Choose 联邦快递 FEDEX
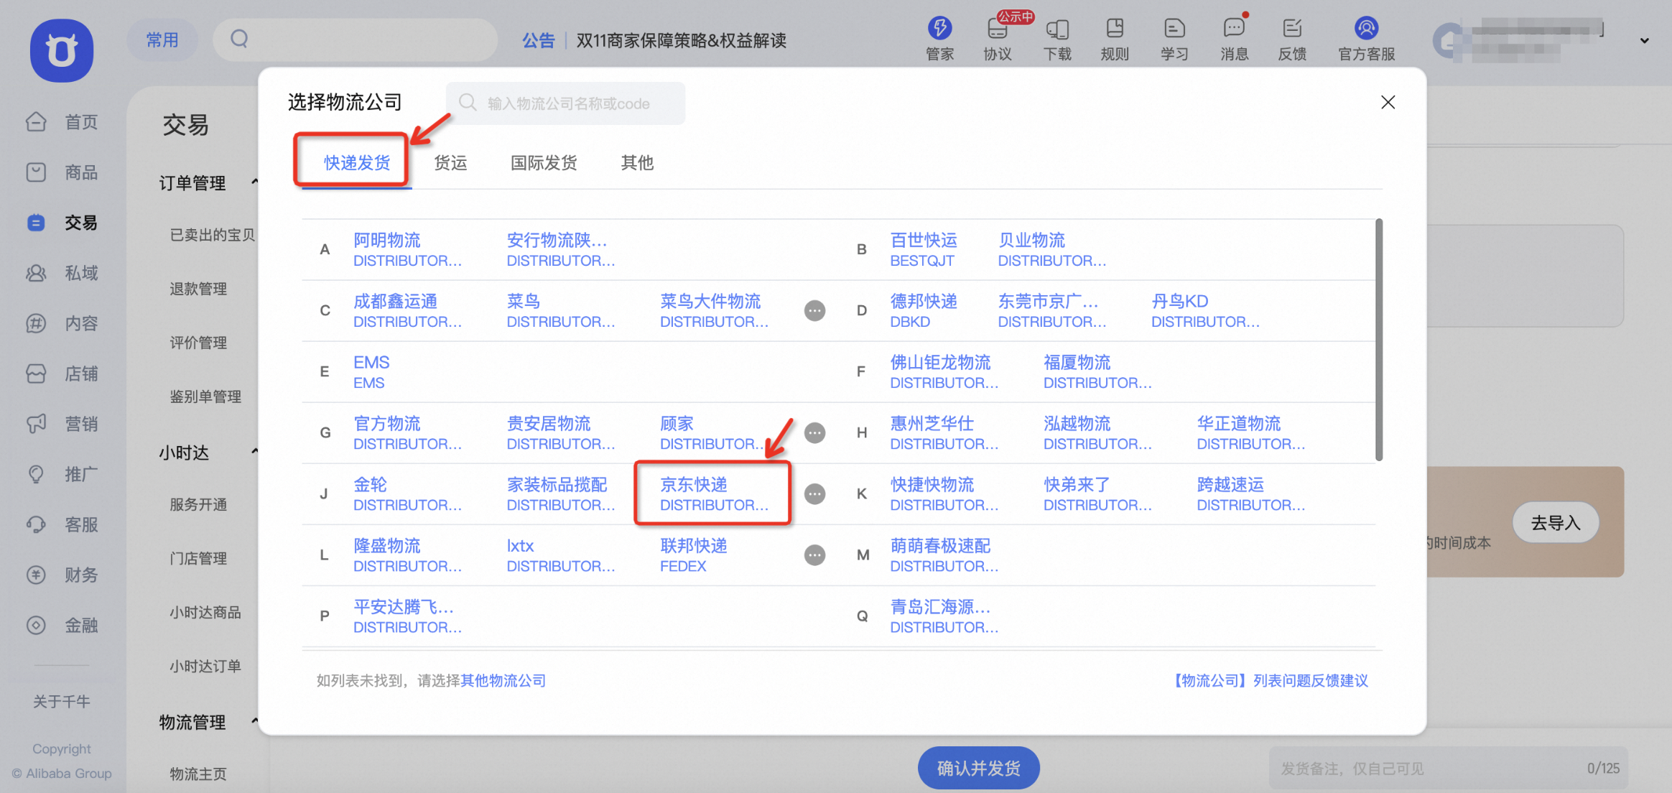 (694, 555)
